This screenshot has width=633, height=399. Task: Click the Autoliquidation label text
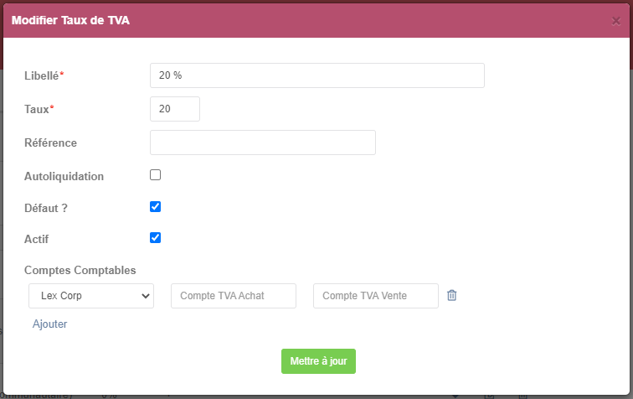[x=64, y=176]
